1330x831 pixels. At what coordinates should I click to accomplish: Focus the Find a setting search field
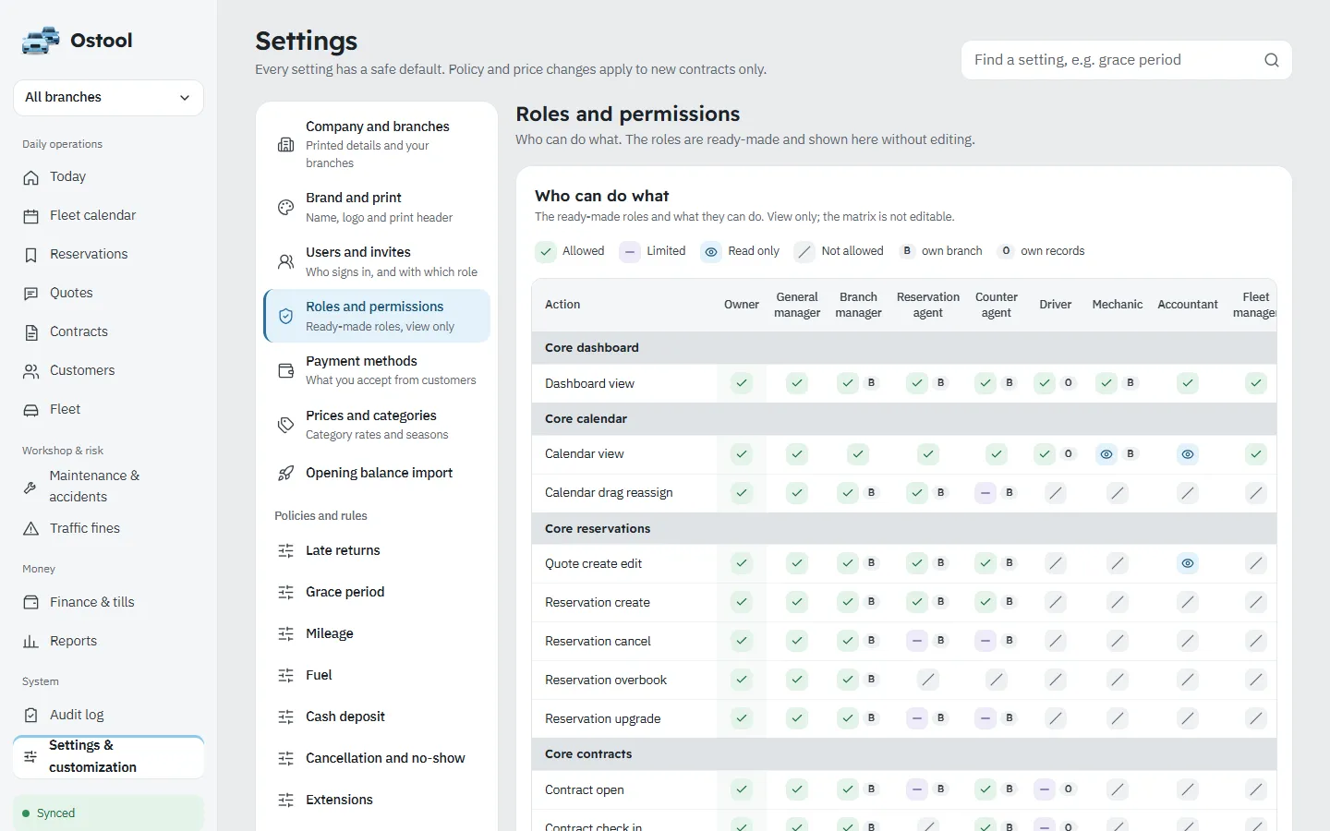(x=1127, y=60)
